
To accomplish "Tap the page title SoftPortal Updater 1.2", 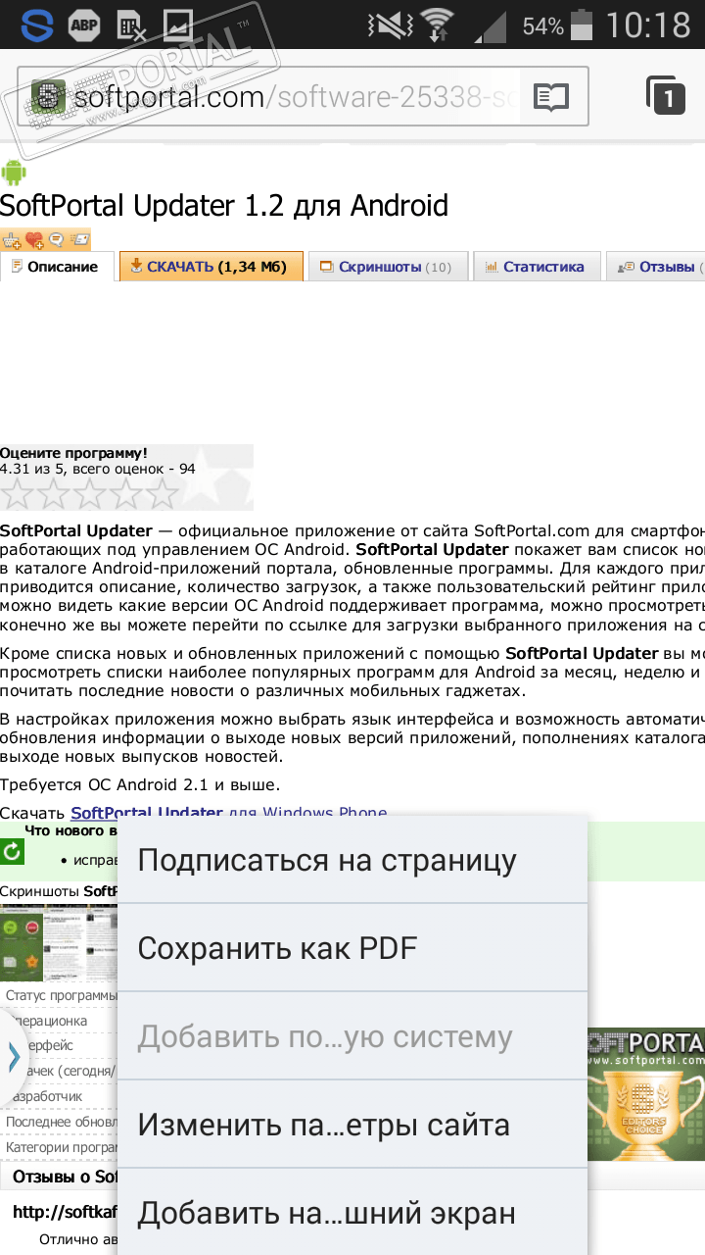I will pos(224,206).
